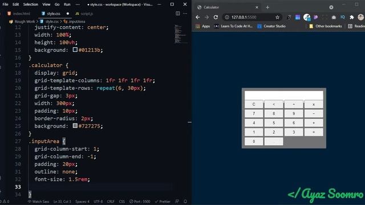Click the camera extension icon
This screenshot has height=205, width=365.
coord(334,17)
